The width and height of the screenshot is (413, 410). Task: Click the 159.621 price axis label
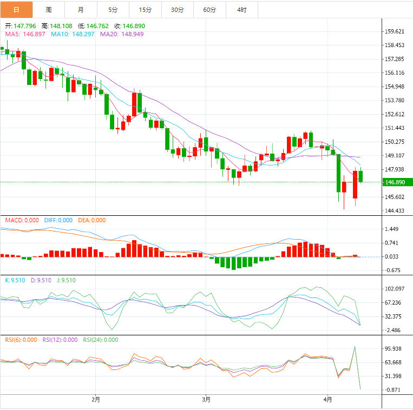pos(395,31)
